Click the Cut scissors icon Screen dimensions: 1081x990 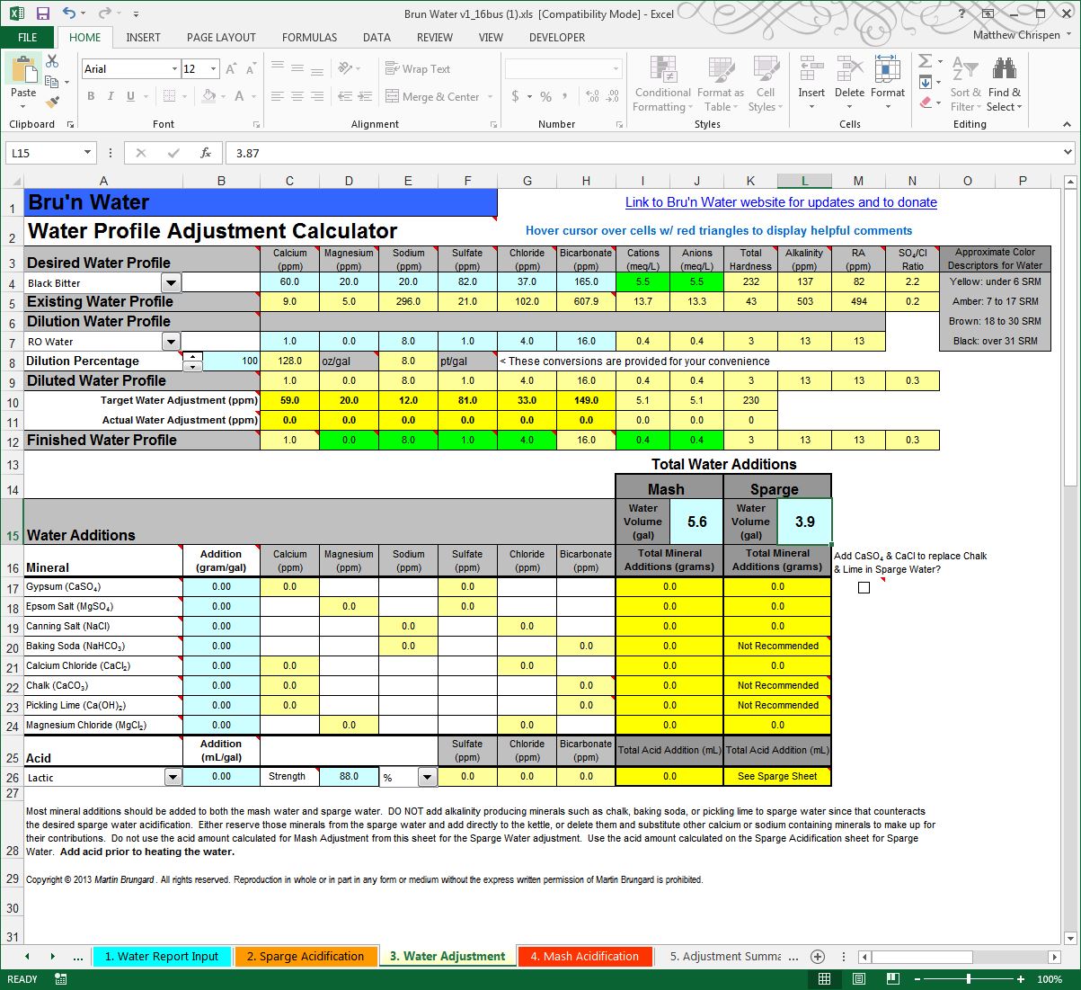52,61
